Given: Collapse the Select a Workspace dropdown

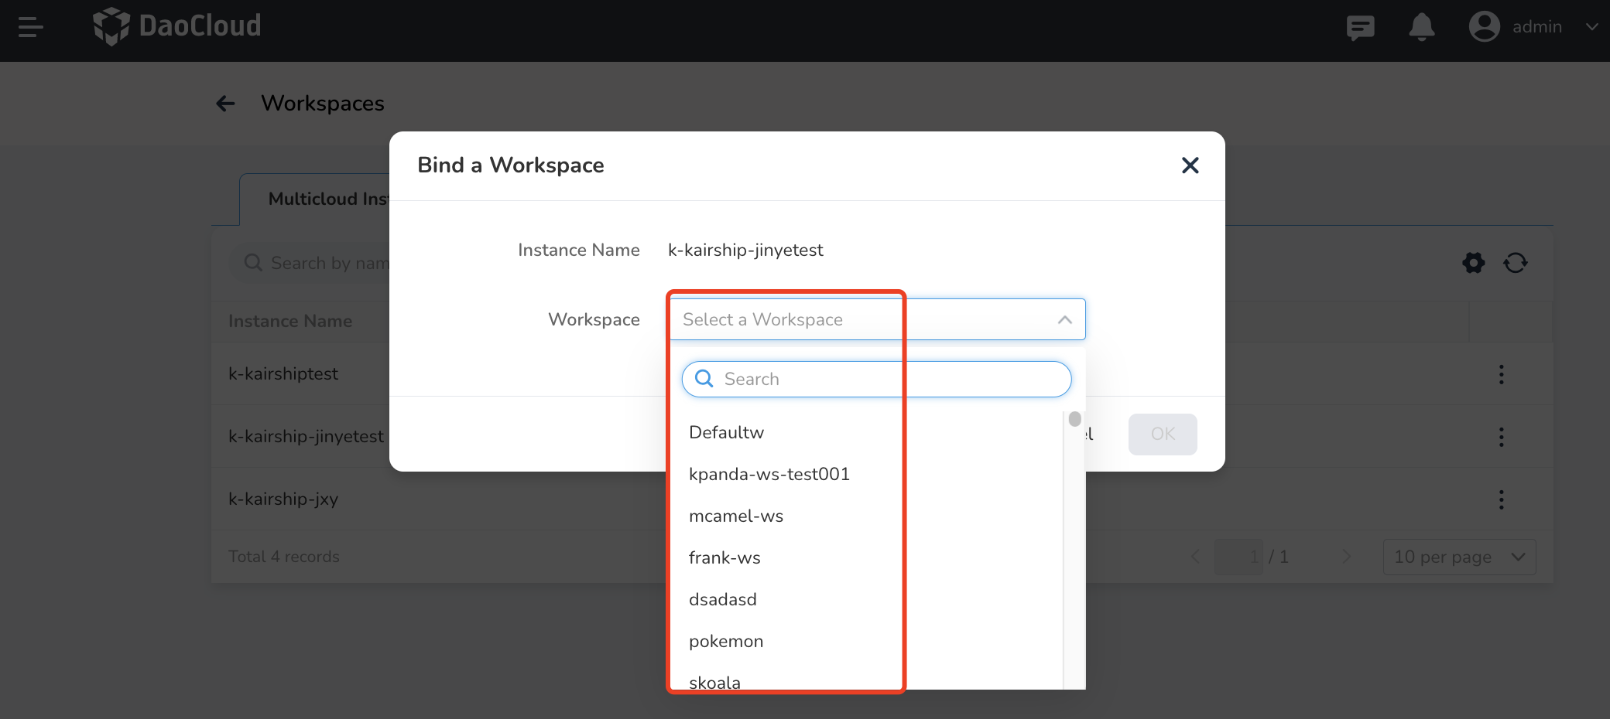Looking at the screenshot, I should click(1064, 319).
